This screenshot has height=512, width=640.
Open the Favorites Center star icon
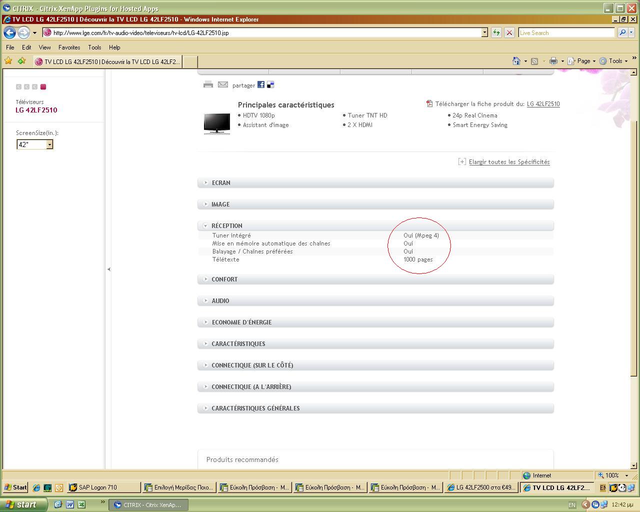coord(8,61)
